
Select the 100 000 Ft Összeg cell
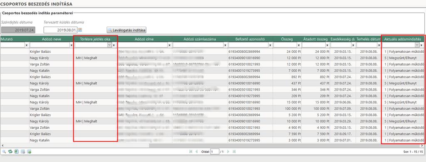tap(287, 108)
